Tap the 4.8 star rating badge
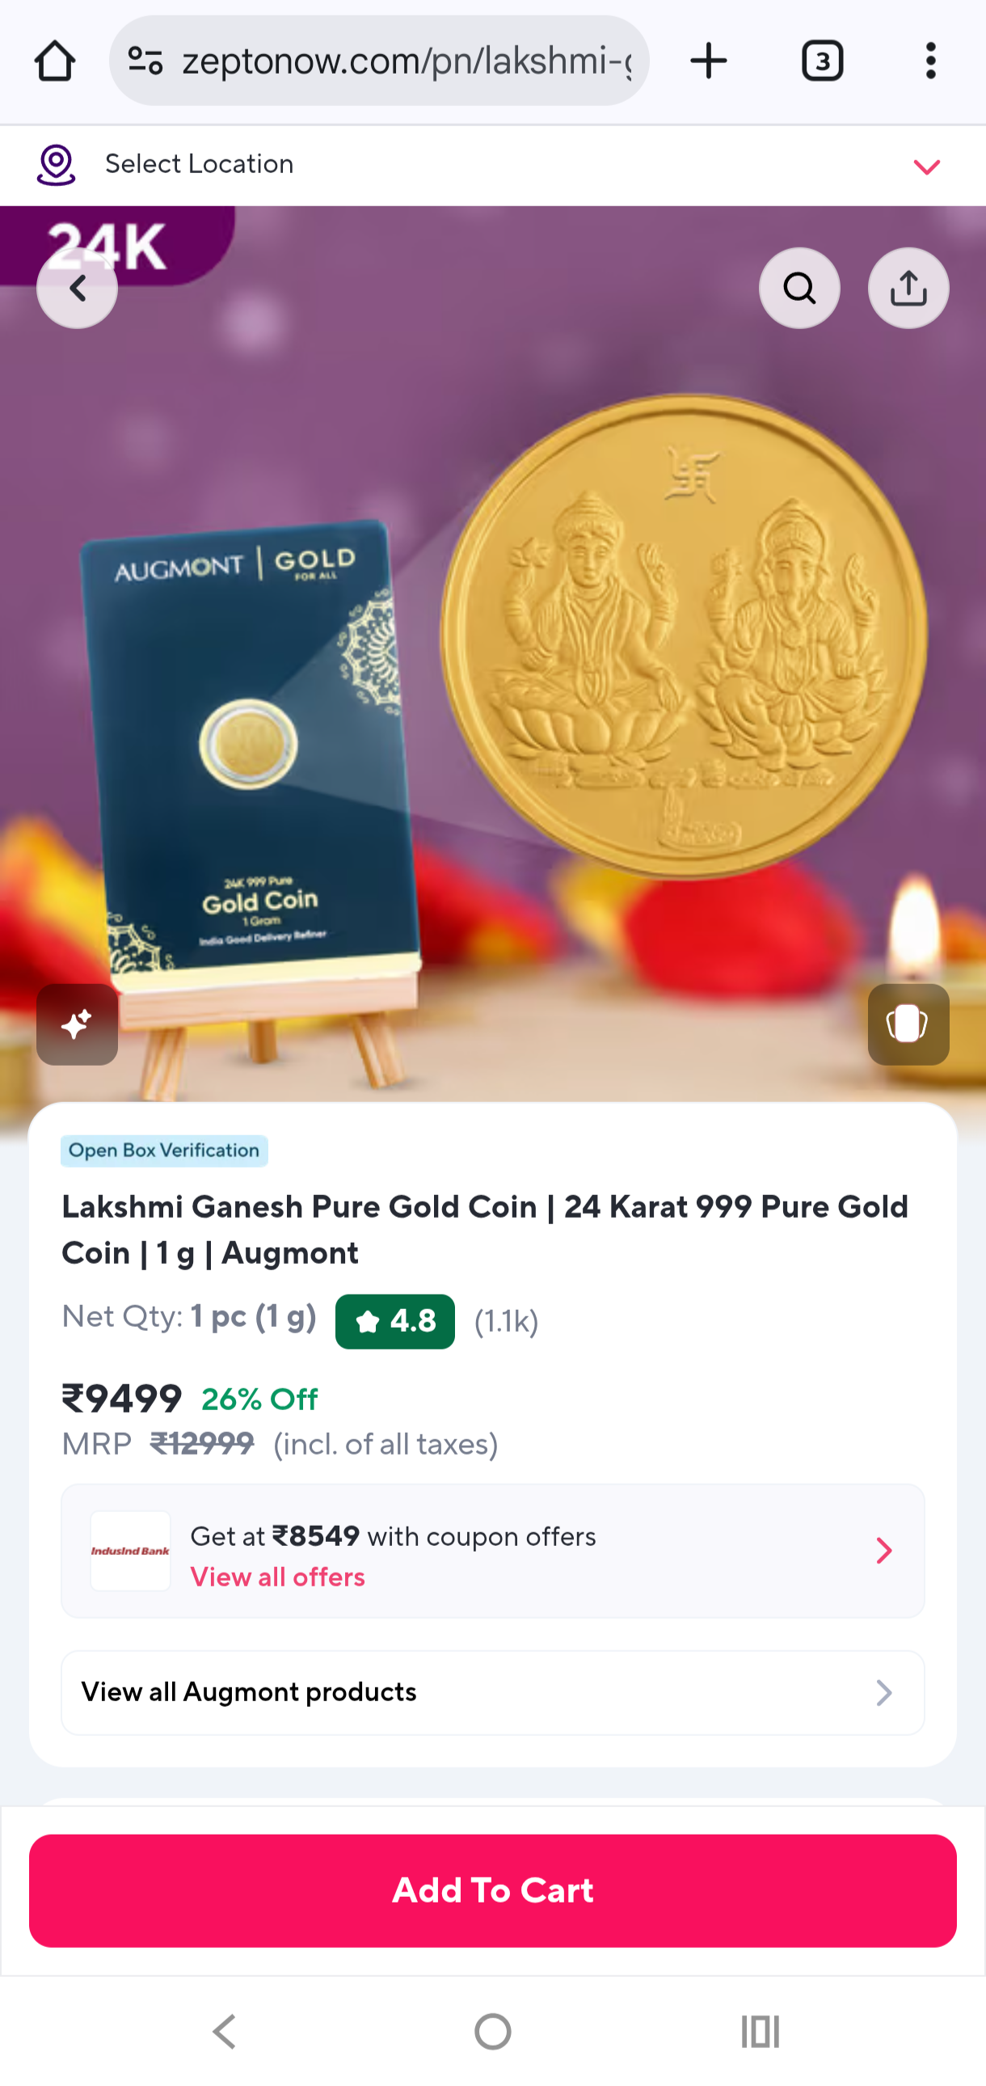Screen dimensions: 986x2086 point(395,1322)
